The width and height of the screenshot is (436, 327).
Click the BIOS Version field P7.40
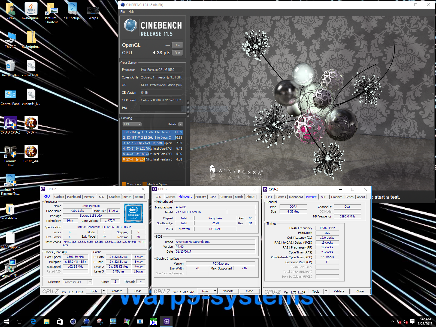pyautogui.click(x=215, y=247)
